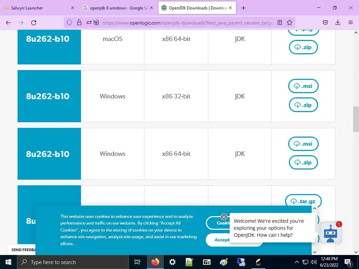Open the computer monitor taskbar icon
359x269 pixels.
[x=241, y=262]
